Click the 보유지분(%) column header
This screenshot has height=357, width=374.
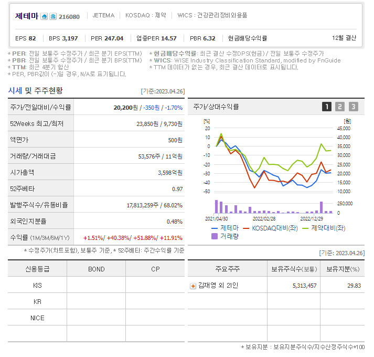[343, 269]
